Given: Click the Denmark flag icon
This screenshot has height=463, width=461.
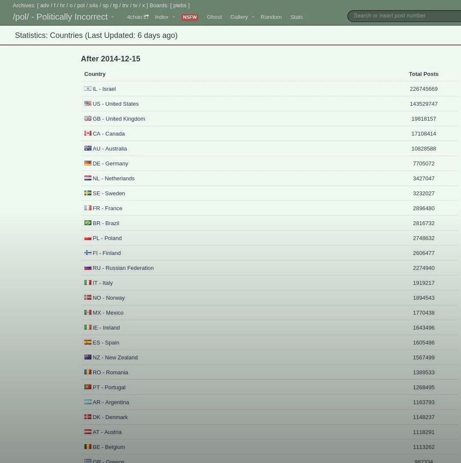Looking at the screenshot, I should (x=88, y=417).
